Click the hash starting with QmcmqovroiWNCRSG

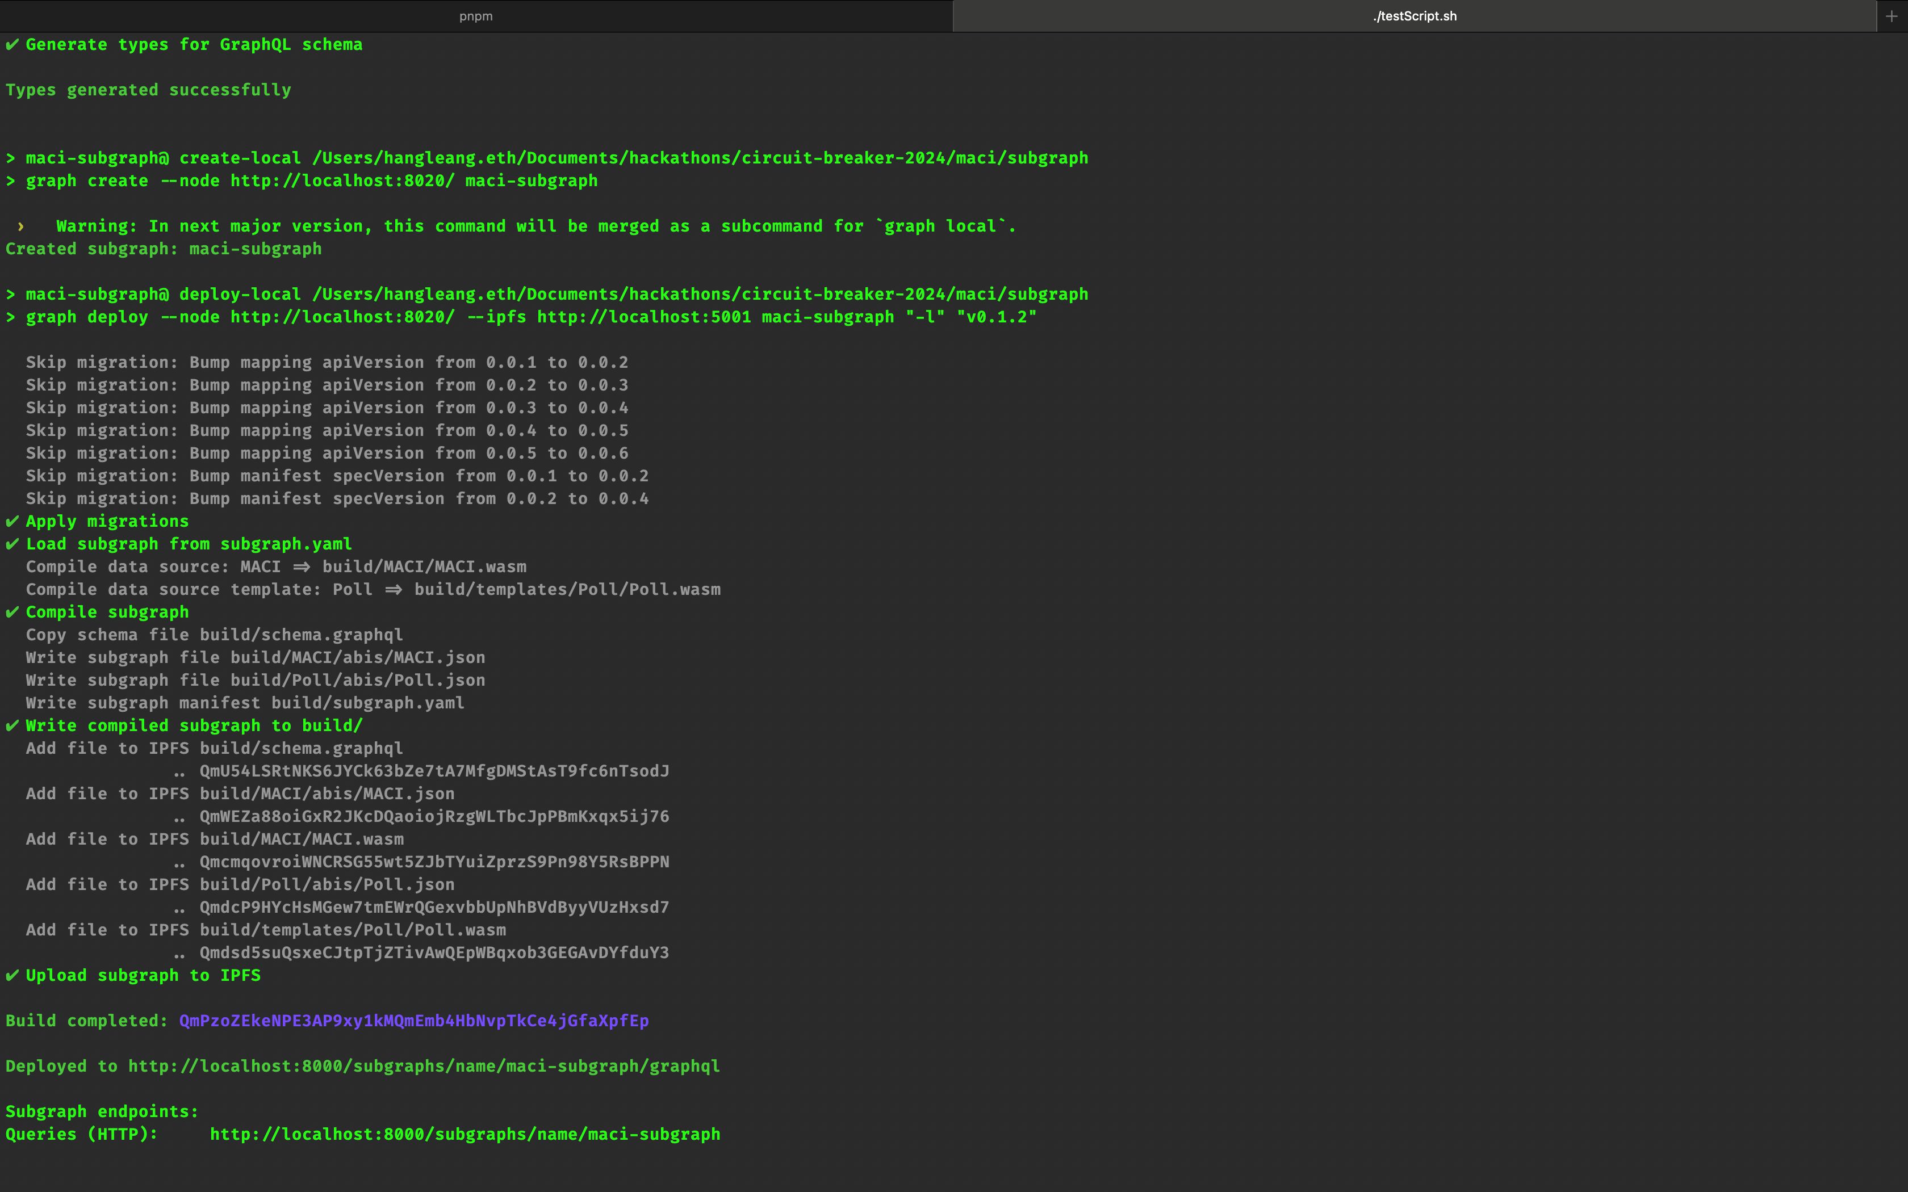point(434,862)
